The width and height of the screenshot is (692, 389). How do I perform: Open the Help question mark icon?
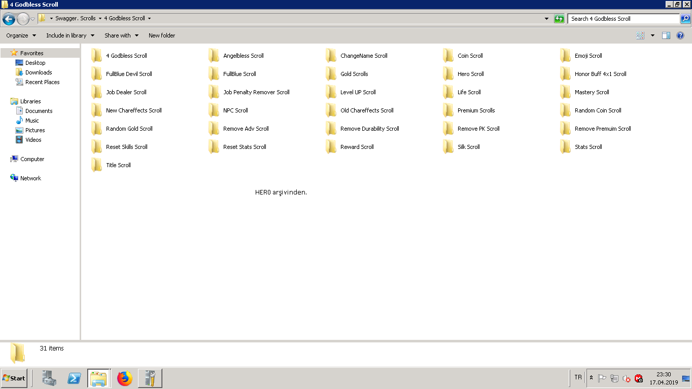click(x=680, y=35)
